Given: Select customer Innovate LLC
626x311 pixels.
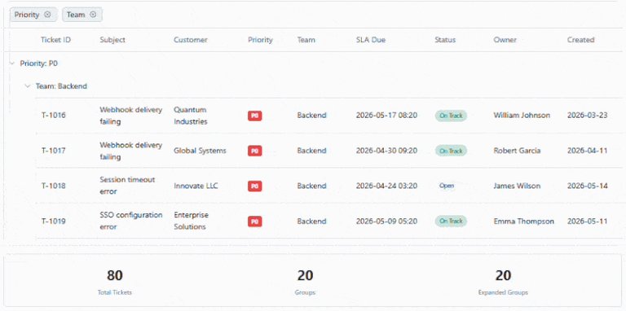Looking at the screenshot, I should click(196, 186).
